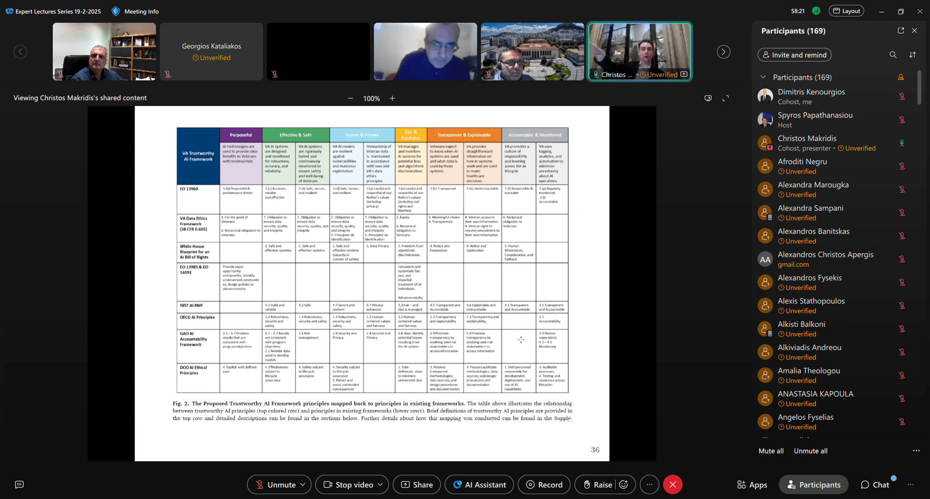The height and width of the screenshot is (499, 930).
Task: Search participants with the magnifier icon
Action: (x=893, y=55)
